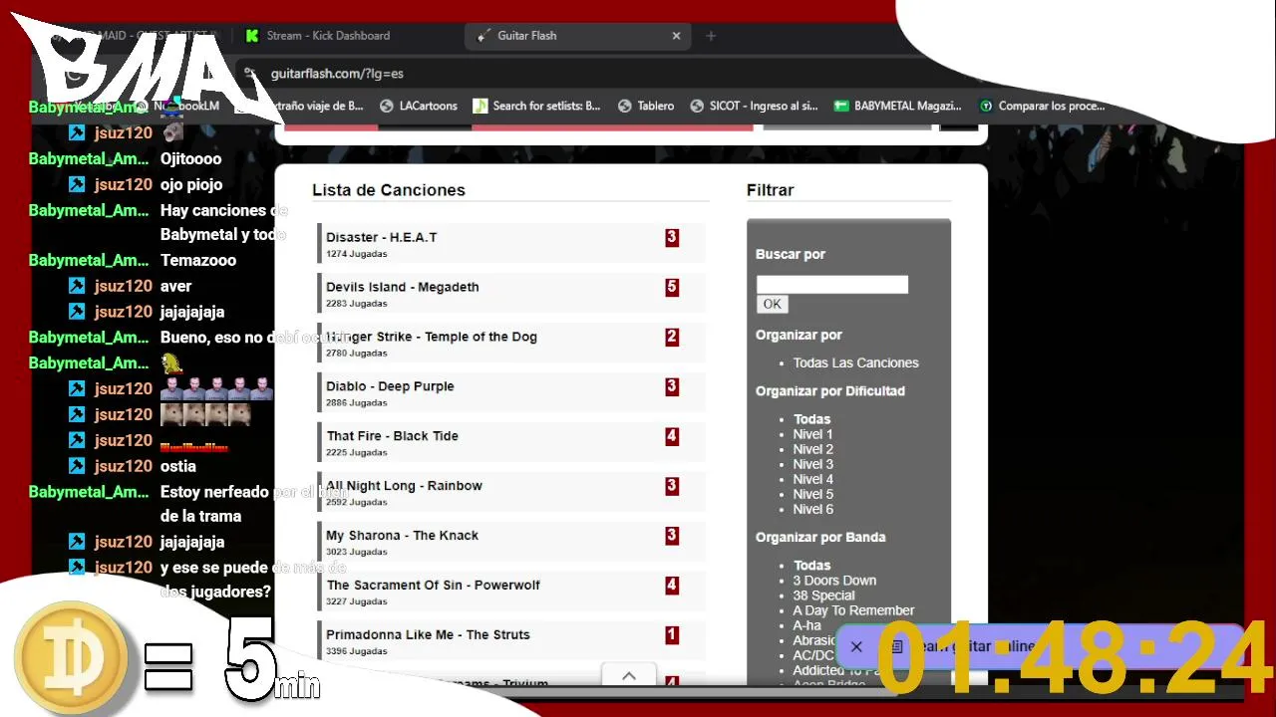
Task: Select Todas under Organizar por Banda
Action: click(x=812, y=566)
